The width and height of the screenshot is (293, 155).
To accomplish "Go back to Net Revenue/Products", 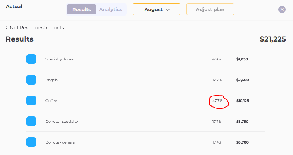I will click(x=37, y=28).
